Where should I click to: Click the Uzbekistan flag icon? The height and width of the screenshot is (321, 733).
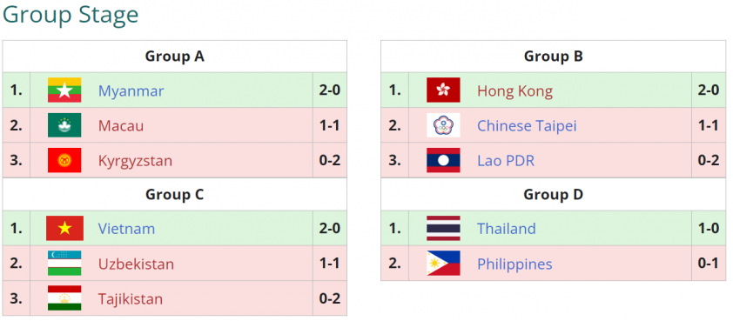pos(64,264)
